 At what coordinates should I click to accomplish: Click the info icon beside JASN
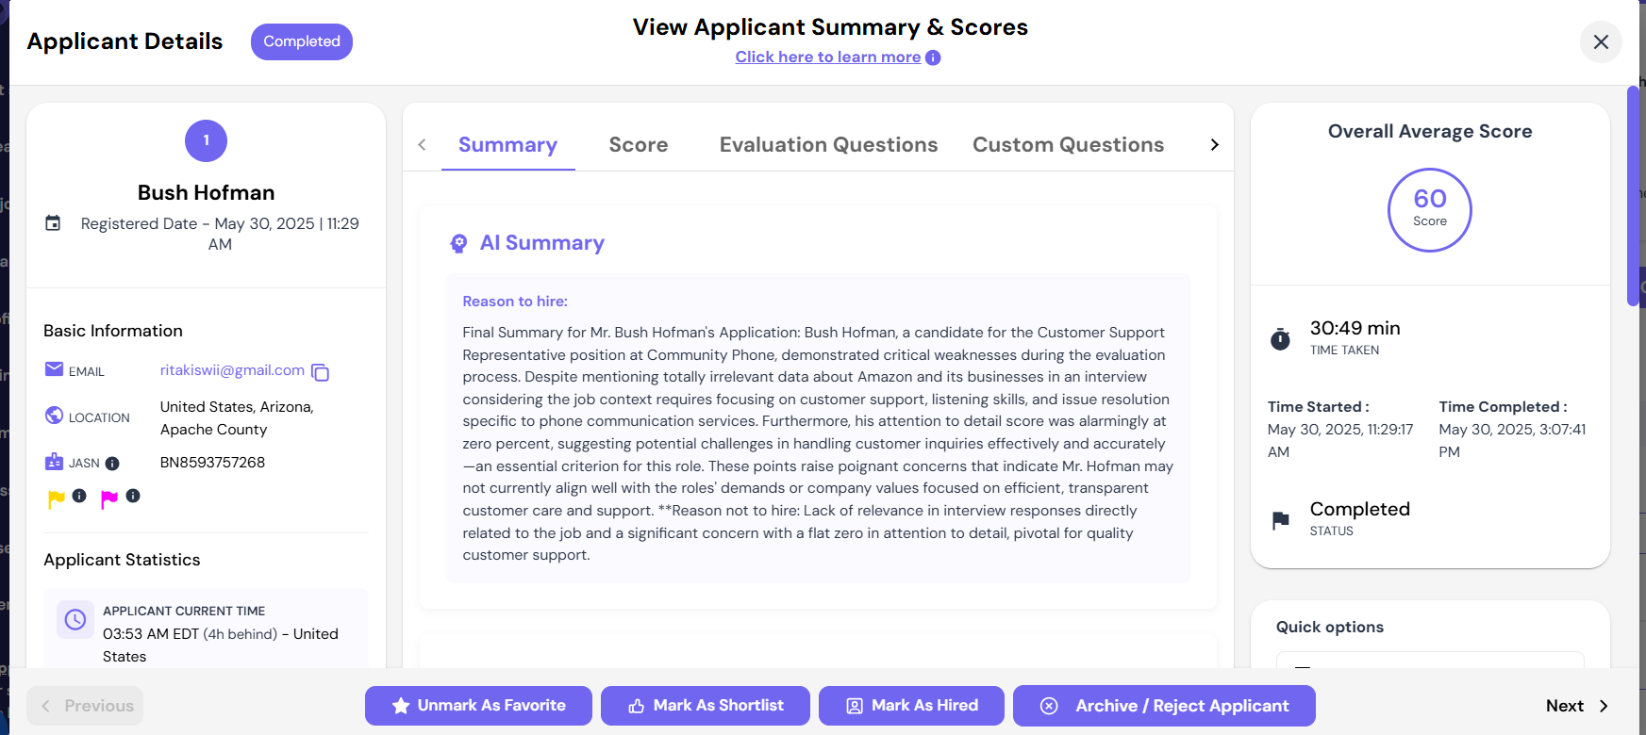coord(112,464)
